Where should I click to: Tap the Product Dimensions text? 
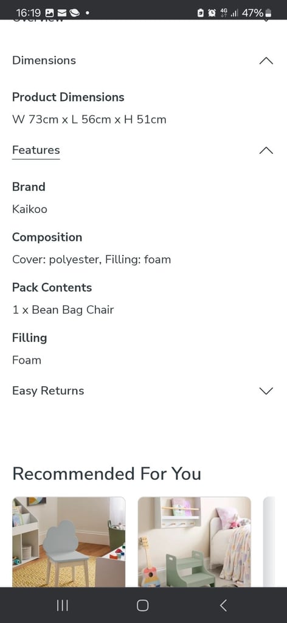click(x=68, y=97)
